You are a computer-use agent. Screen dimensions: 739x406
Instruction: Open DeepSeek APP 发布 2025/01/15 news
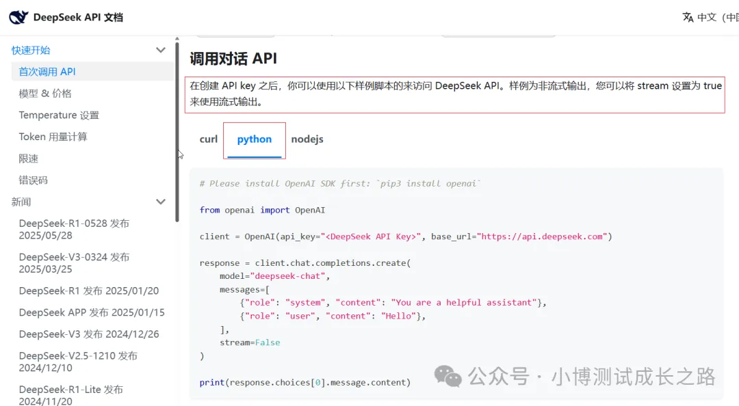click(92, 312)
